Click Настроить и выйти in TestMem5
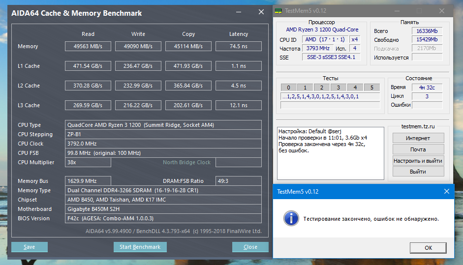This screenshot has width=463, height=265. click(418, 161)
